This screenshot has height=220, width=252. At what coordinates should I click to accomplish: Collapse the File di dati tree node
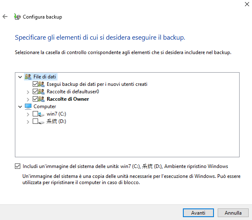pyautogui.click(x=20, y=77)
